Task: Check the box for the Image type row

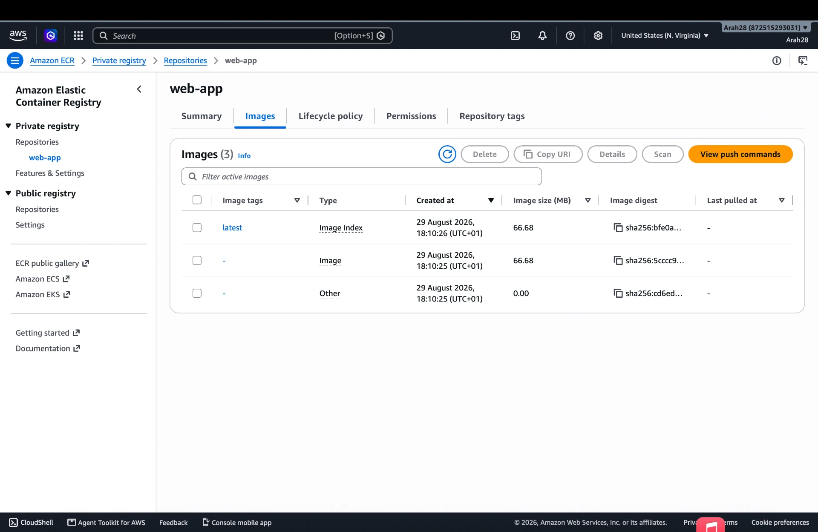Action: (197, 261)
